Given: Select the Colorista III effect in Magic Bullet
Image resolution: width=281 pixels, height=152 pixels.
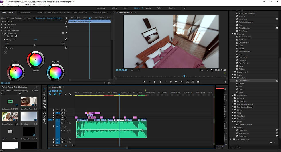Looking at the screenshot, I should click(x=243, y=81).
